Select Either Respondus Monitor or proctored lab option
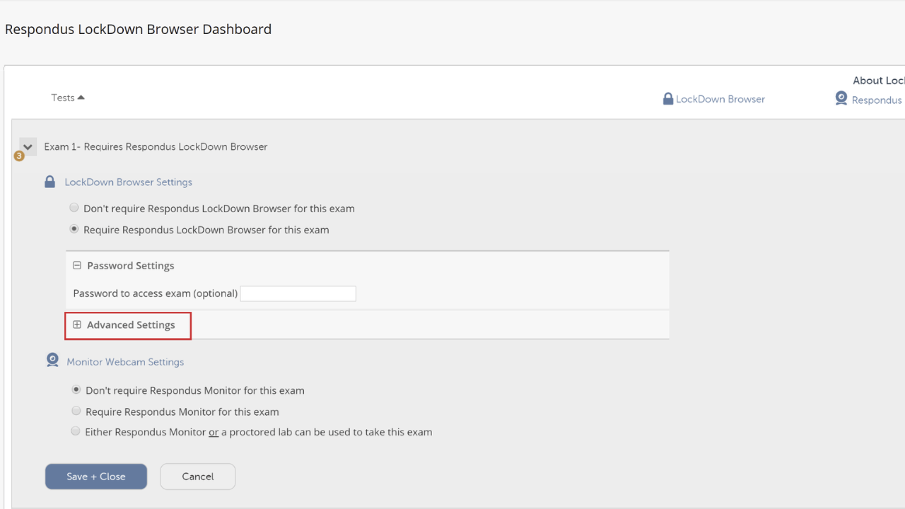This screenshot has height=509, width=905. click(76, 431)
